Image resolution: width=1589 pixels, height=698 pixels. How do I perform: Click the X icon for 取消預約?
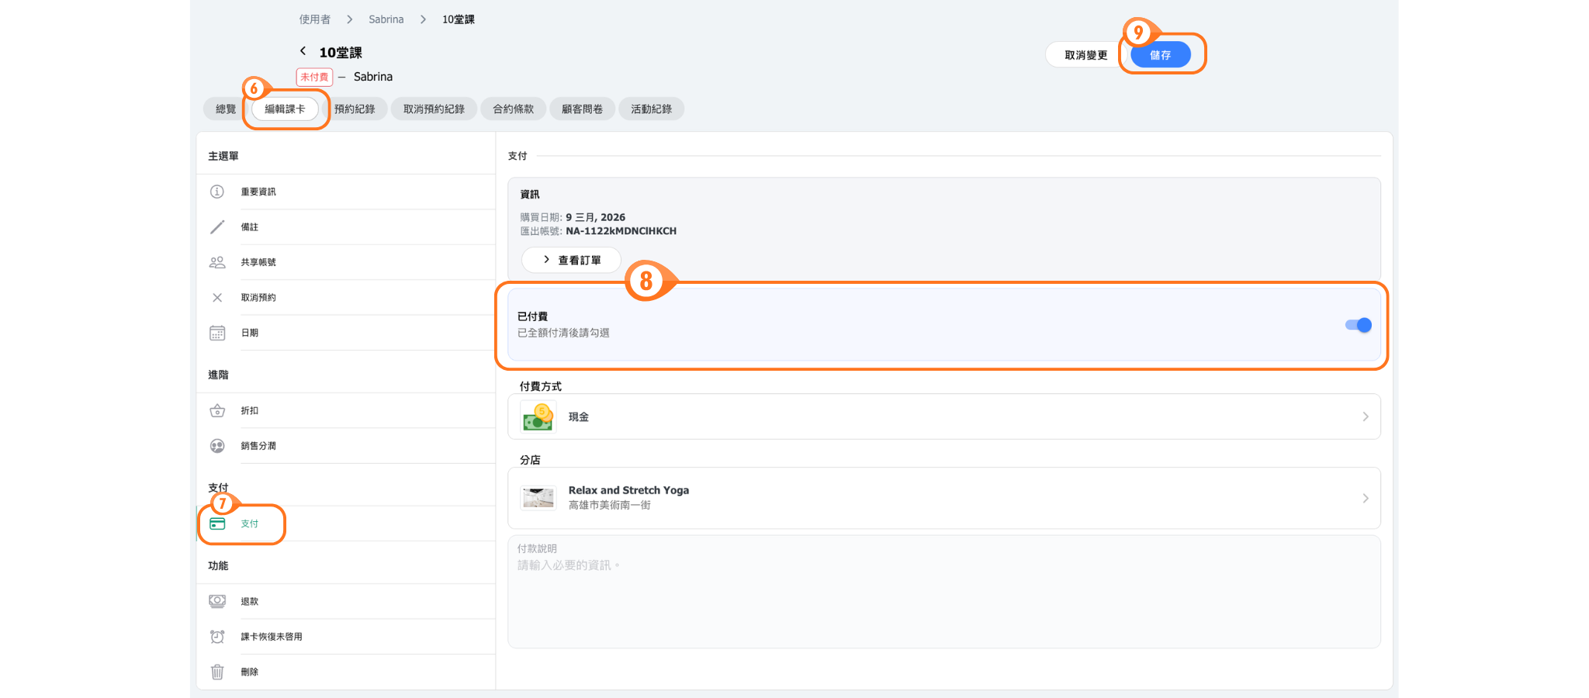217,298
